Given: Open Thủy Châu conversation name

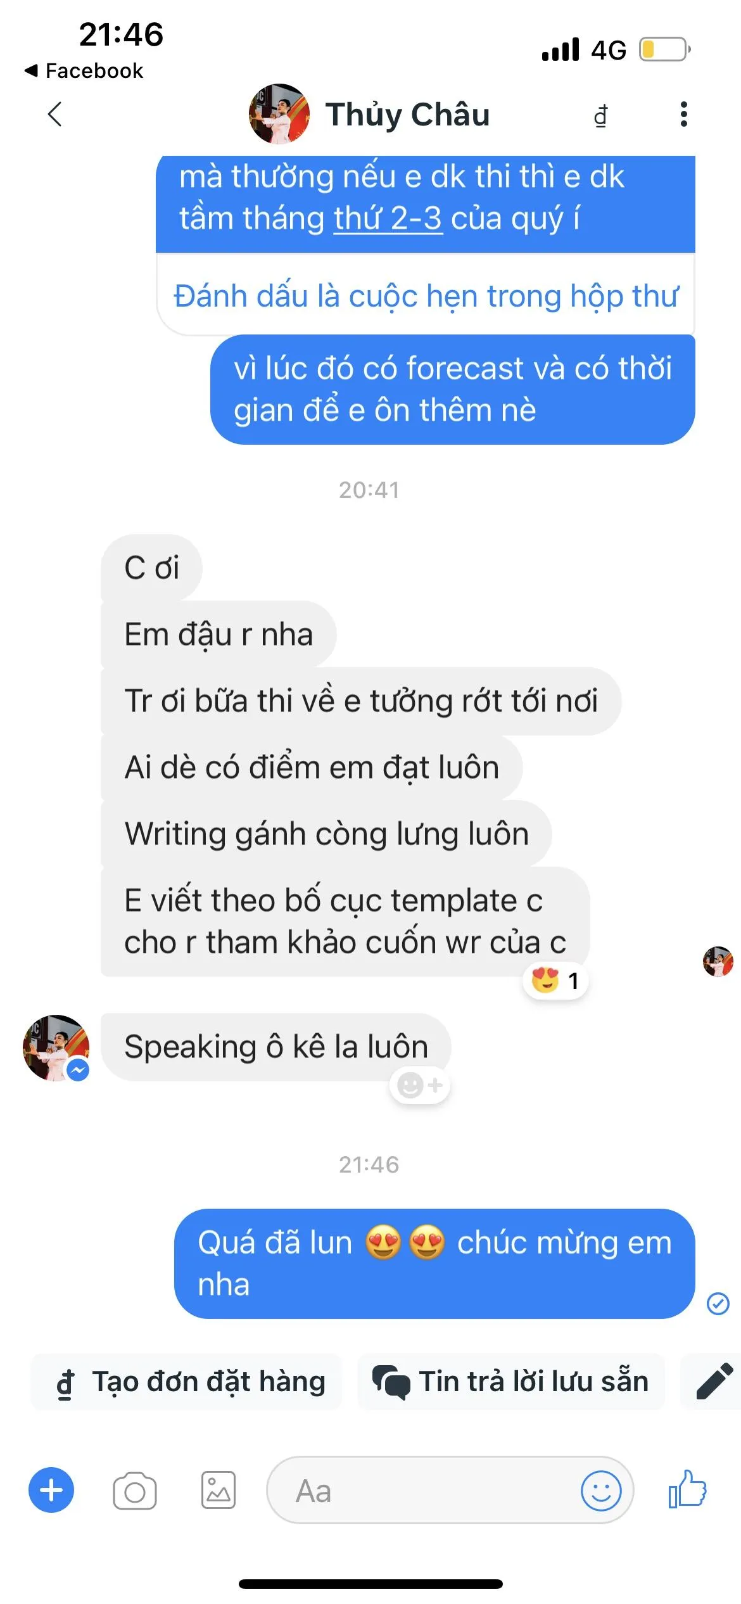Looking at the screenshot, I should tap(407, 115).
